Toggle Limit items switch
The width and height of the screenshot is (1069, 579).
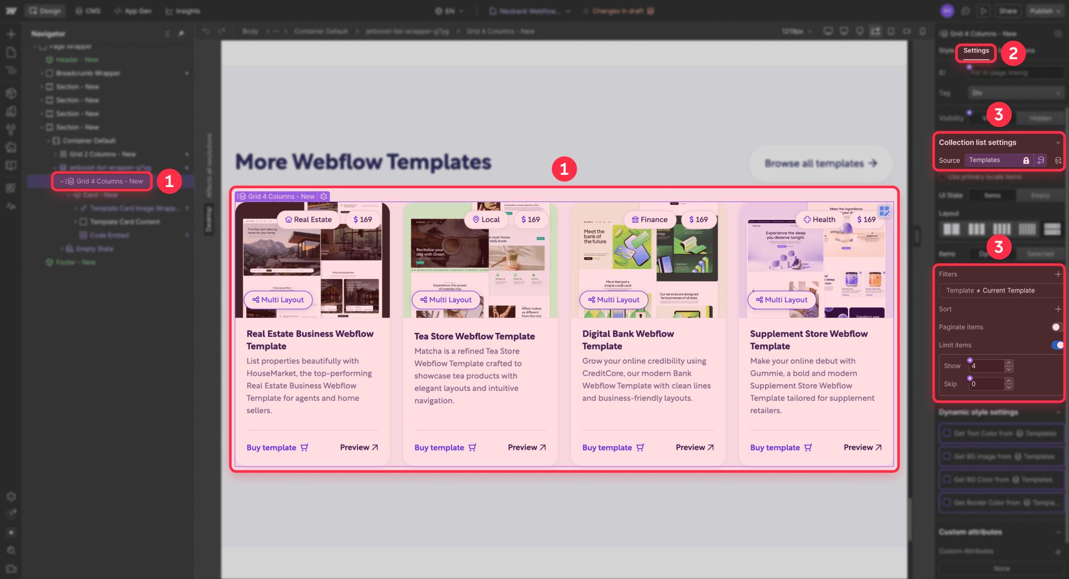(x=1057, y=345)
